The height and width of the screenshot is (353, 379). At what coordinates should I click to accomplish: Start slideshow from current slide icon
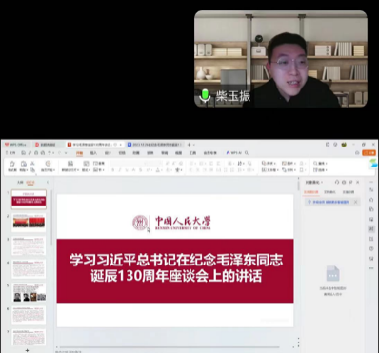pos(48,167)
